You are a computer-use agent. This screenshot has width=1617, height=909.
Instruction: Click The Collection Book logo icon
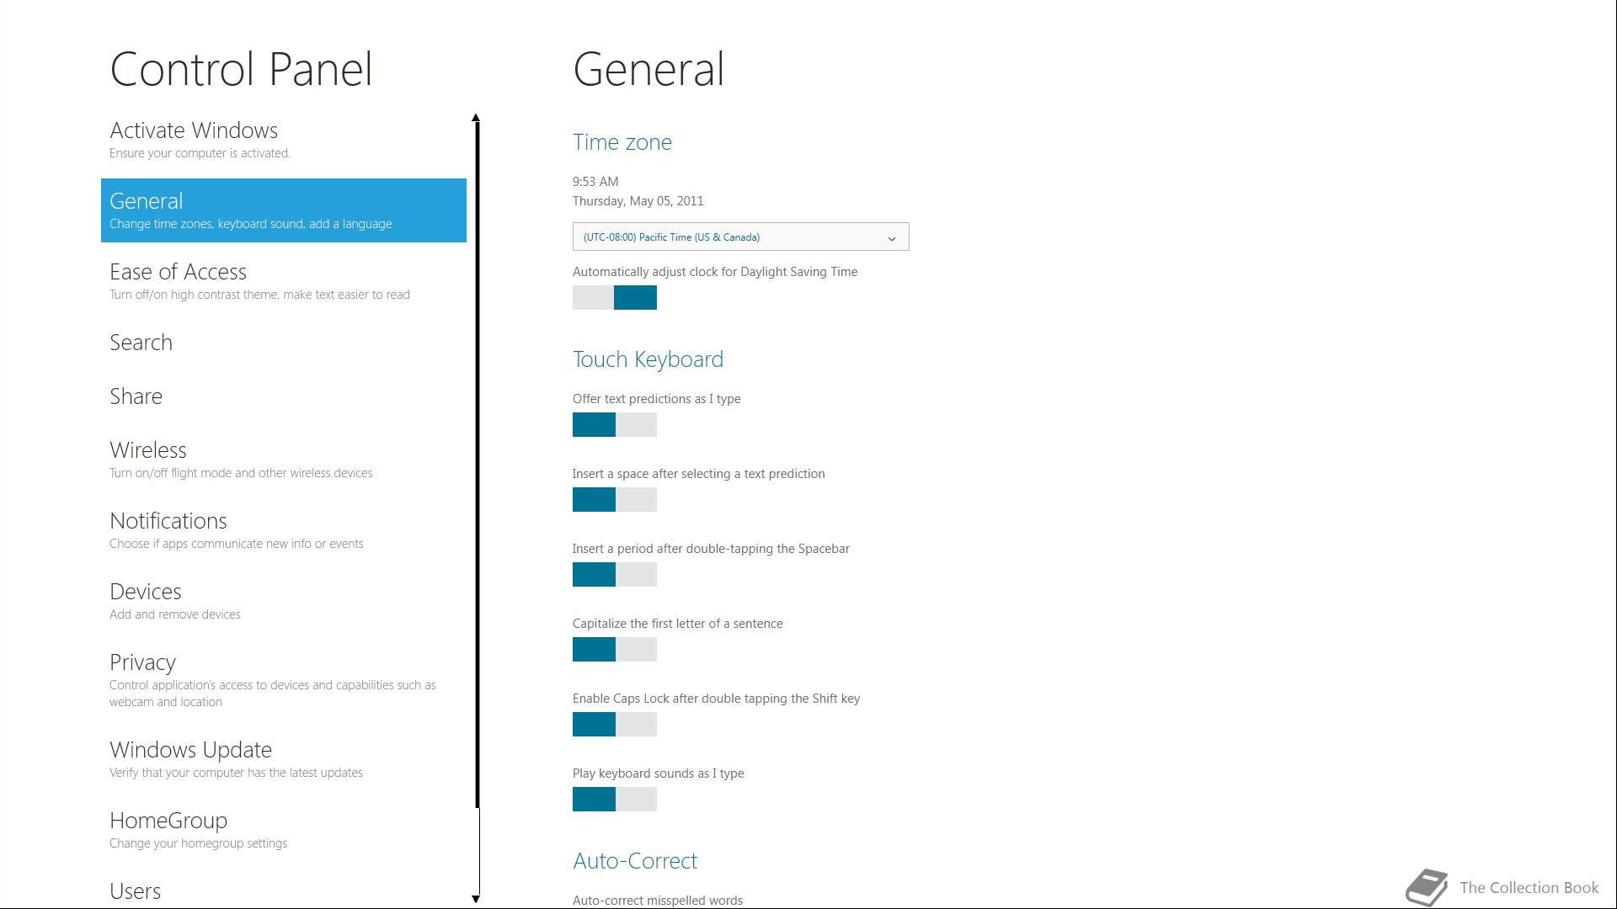click(1426, 887)
